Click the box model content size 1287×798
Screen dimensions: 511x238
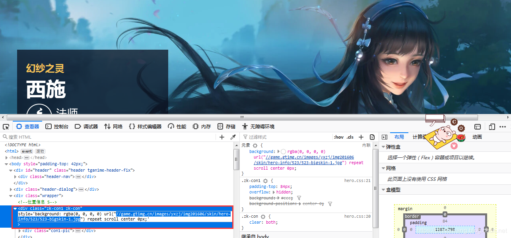[445, 230]
